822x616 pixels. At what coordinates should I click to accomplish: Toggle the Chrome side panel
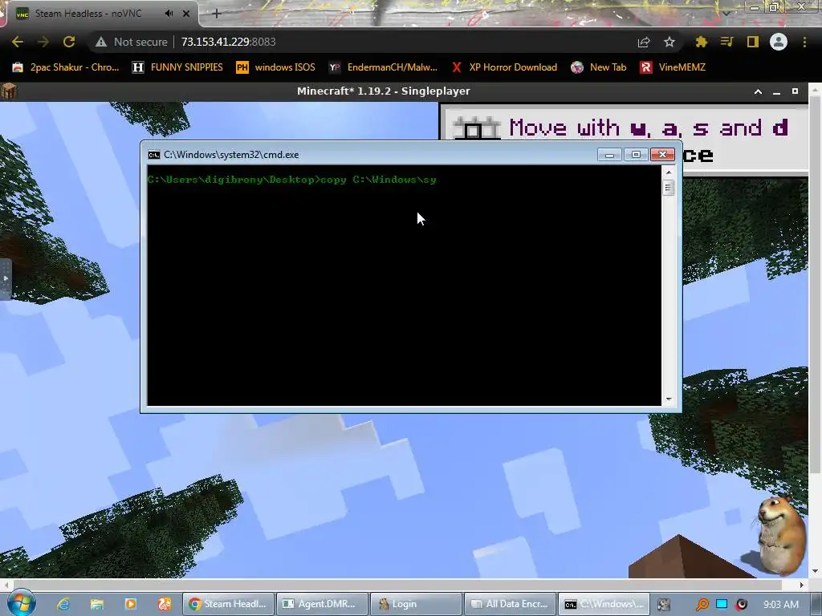tap(753, 42)
